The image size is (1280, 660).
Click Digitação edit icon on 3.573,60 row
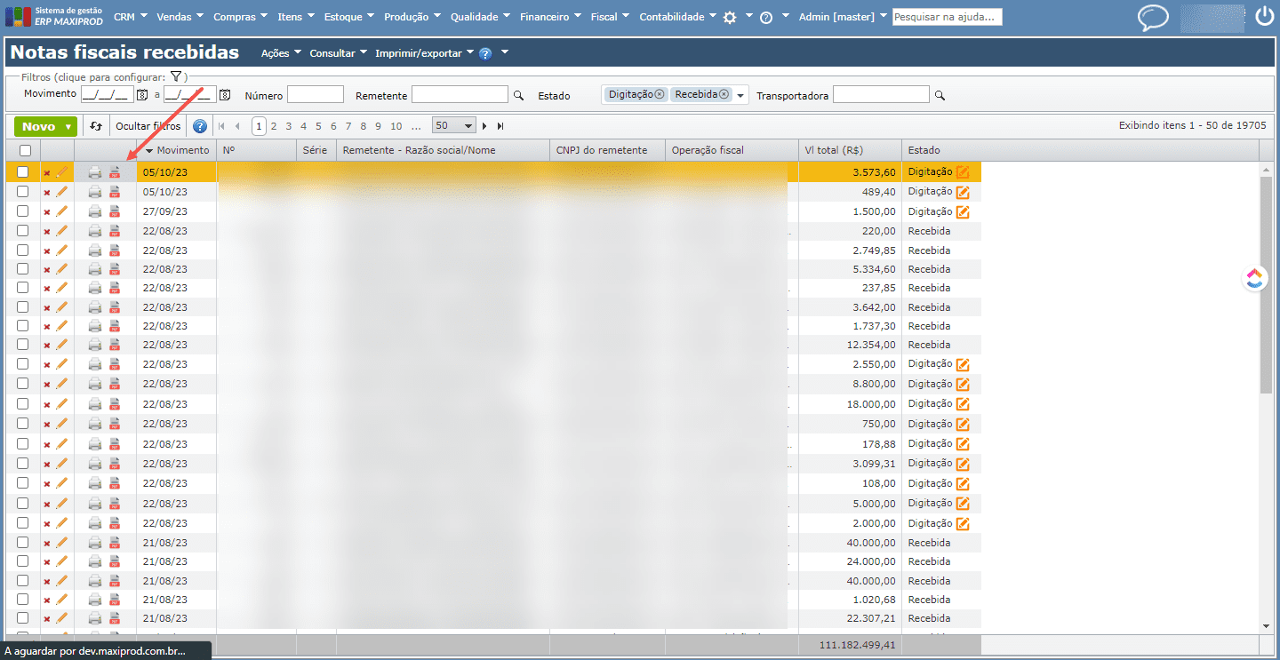[963, 172]
